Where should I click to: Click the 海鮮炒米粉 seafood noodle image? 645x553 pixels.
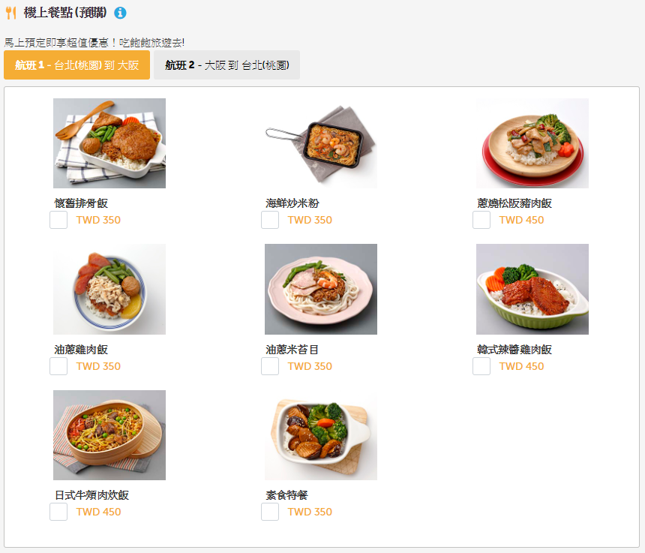321,143
